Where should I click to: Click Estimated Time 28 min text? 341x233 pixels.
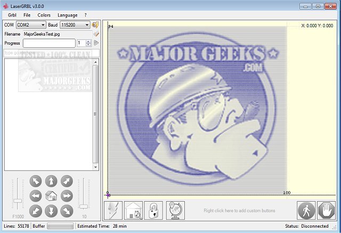click(x=102, y=226)
